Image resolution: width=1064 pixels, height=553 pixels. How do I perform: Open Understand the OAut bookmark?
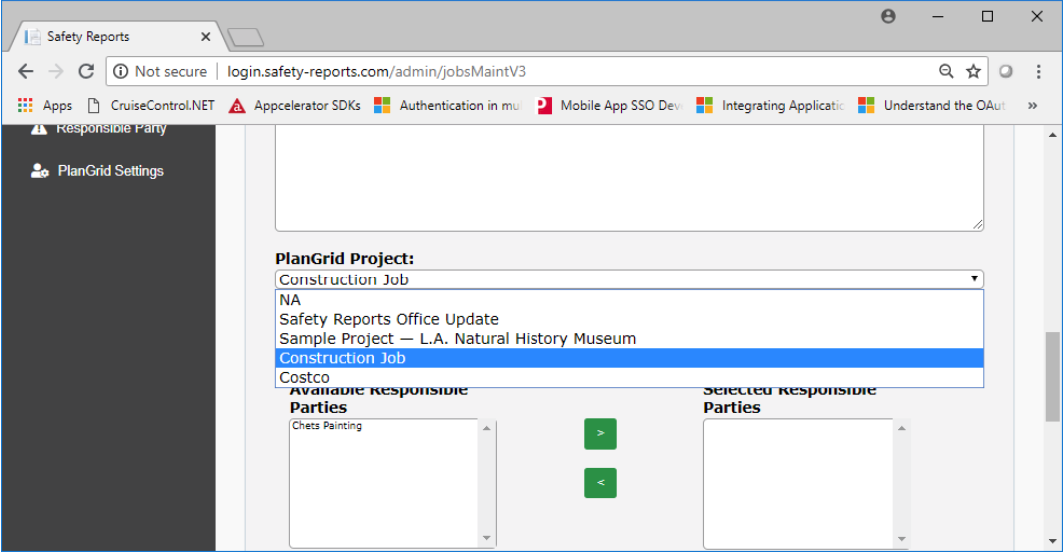(932, 105)
